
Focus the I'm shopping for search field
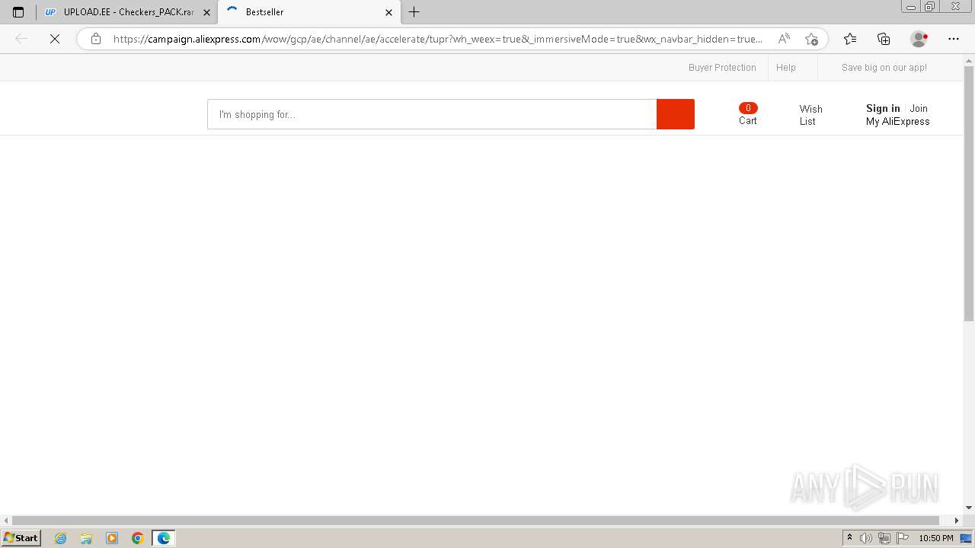[x=432, y=114]
